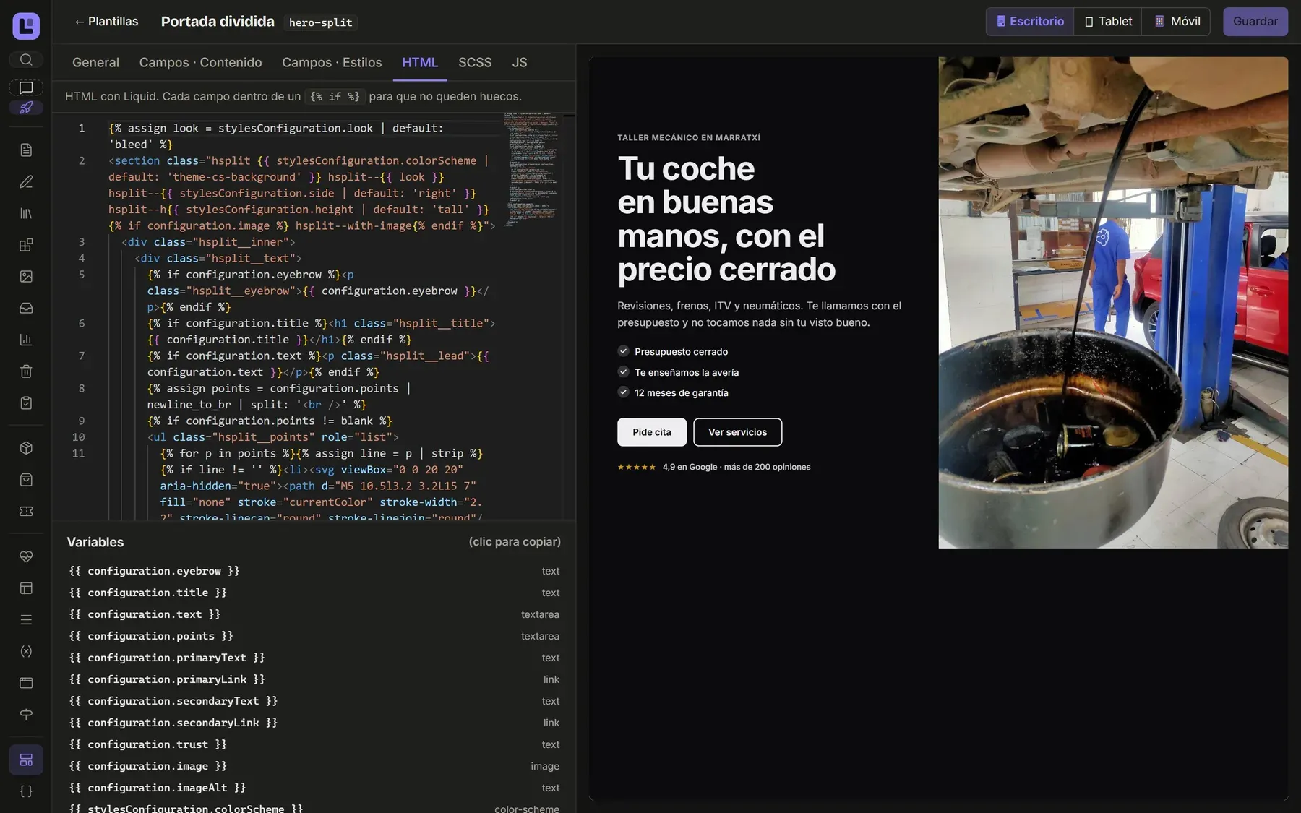Copy the configuration.points variable
The height and width of the screenshot is (813, 1301).
314,636
